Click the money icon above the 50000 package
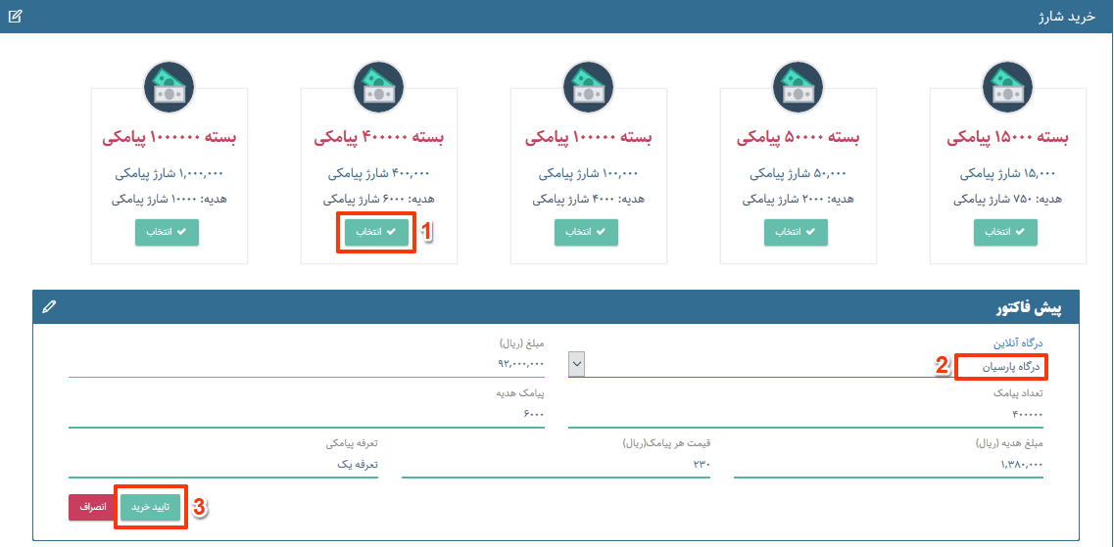Viewport: 1114px width, 547px height. (799, 87)
